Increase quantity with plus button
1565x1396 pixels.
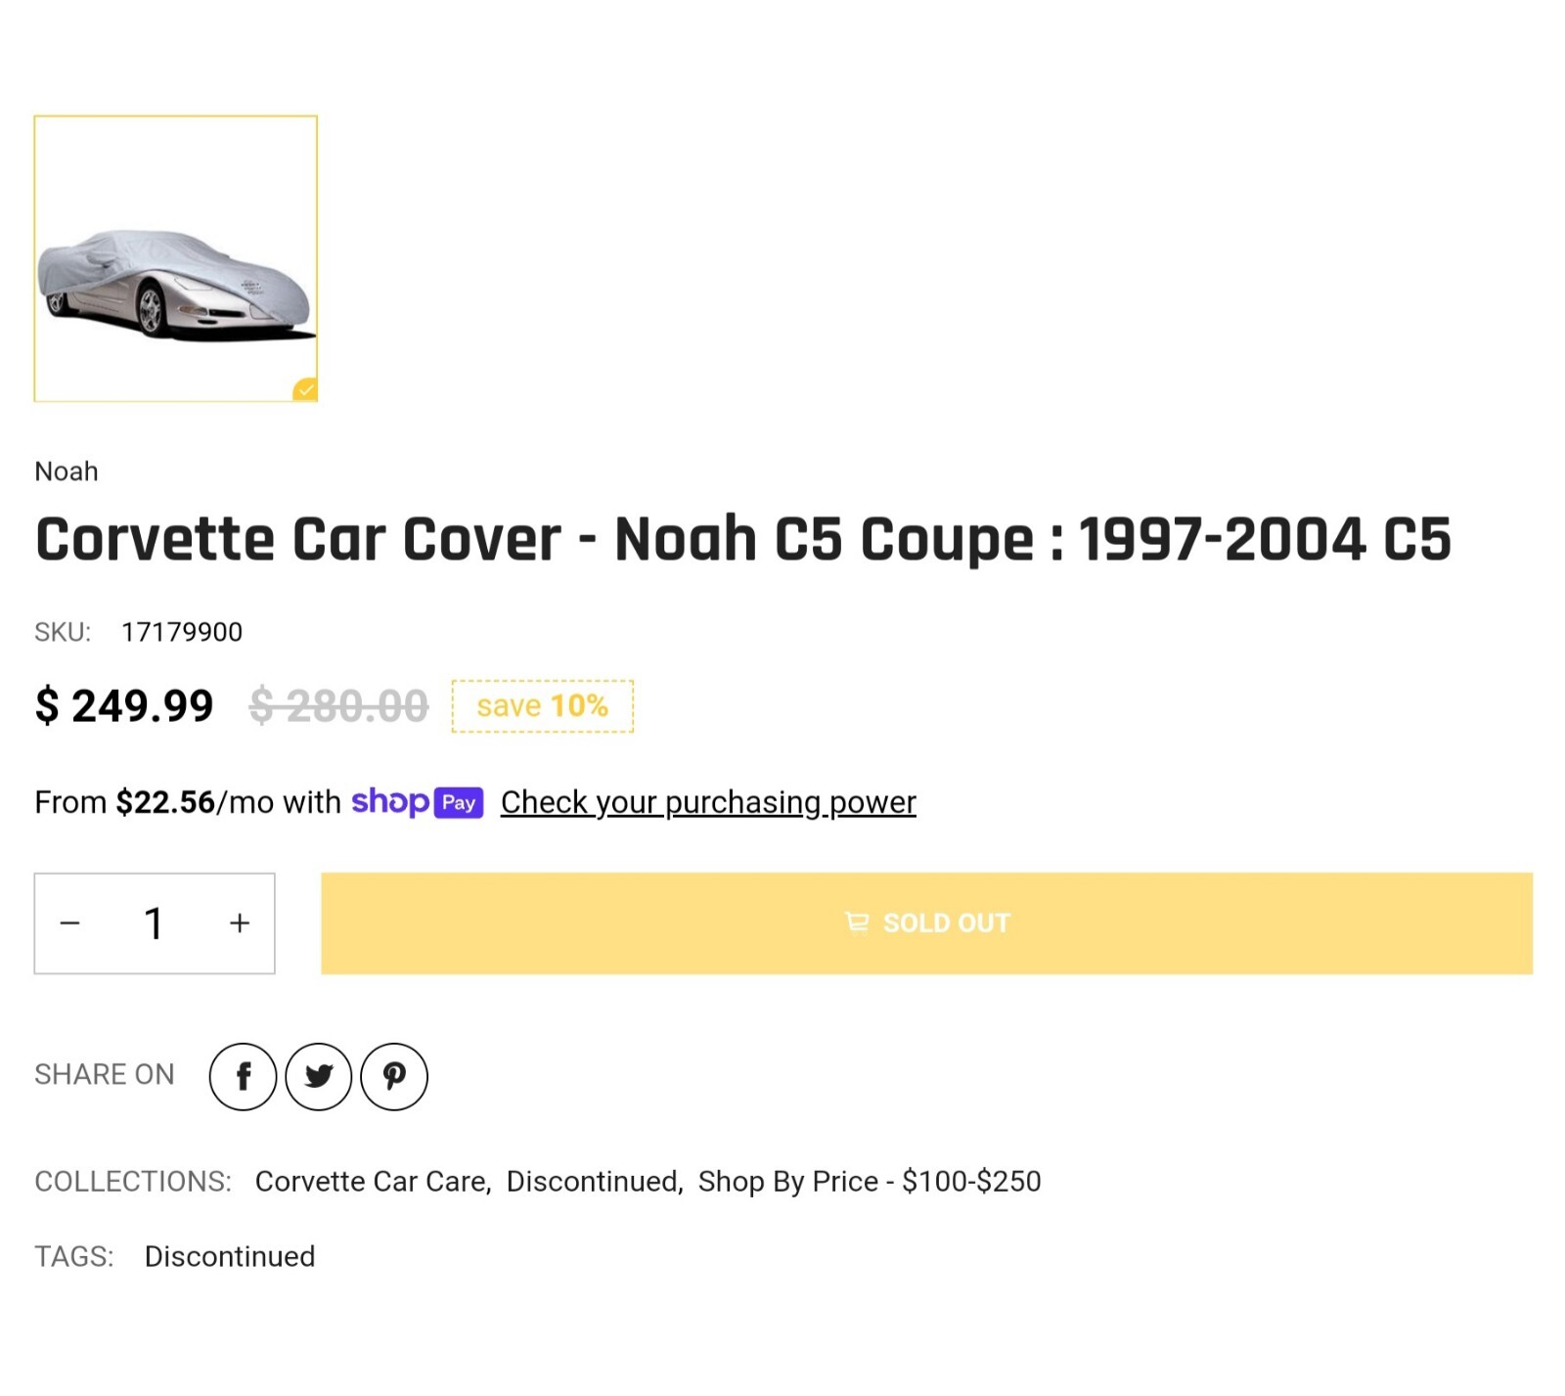(x=240, y=923)
